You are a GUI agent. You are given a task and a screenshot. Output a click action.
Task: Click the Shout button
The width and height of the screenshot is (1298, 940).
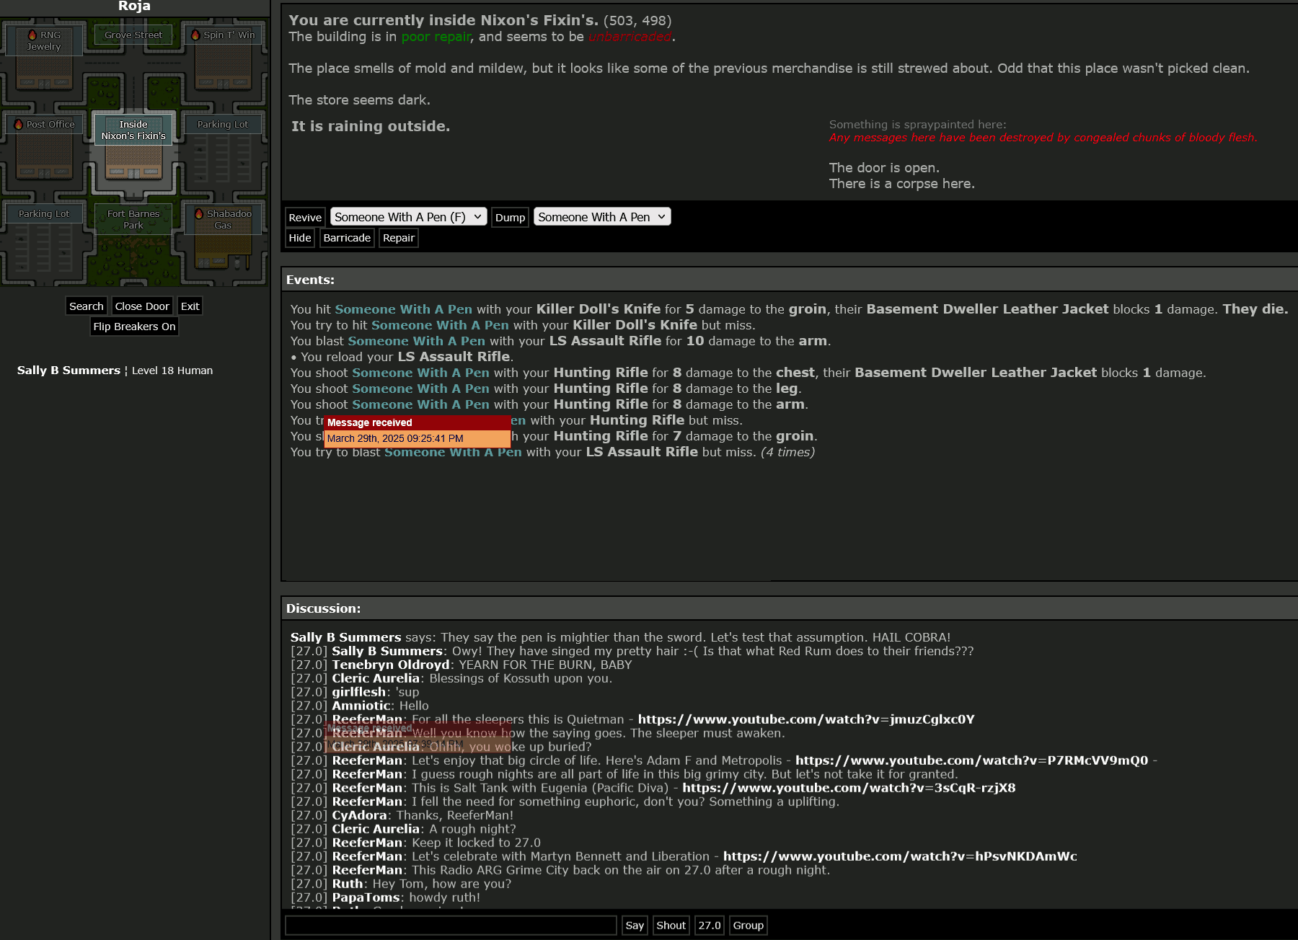(x=671, y=926)
